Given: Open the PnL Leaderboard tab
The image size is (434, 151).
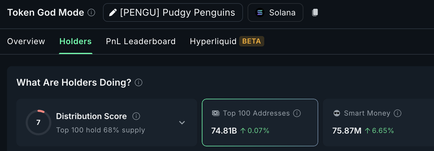Looking at the screenshot, I should [x=141, y=42].
